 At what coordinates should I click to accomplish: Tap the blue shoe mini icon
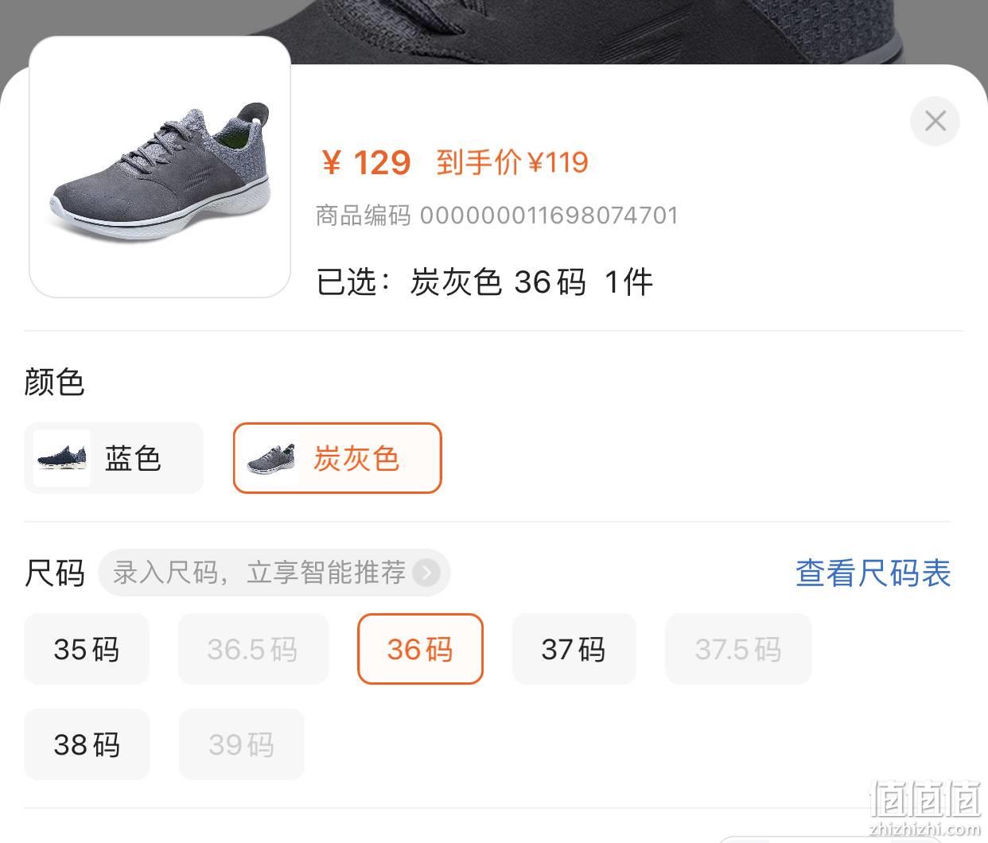tap(62, 458)
